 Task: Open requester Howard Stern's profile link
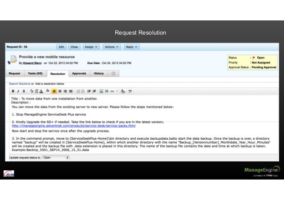click(x=32, y=63)
